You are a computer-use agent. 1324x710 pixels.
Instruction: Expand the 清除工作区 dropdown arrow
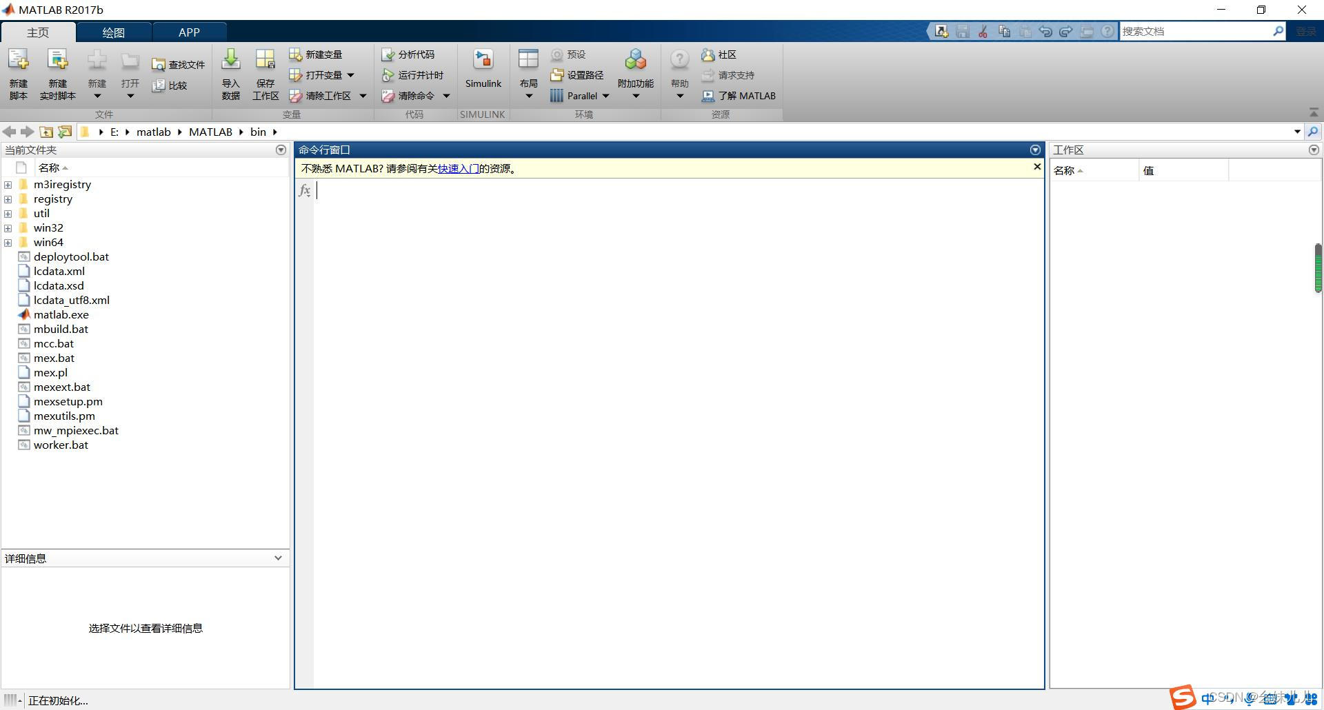(363, 96)
